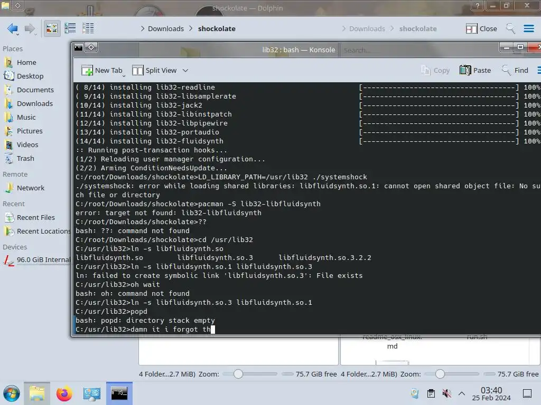The height and width of the screenshot is (405, 541).
Task: Go forward in Dolphin navigation
Action: pos(30,28)
